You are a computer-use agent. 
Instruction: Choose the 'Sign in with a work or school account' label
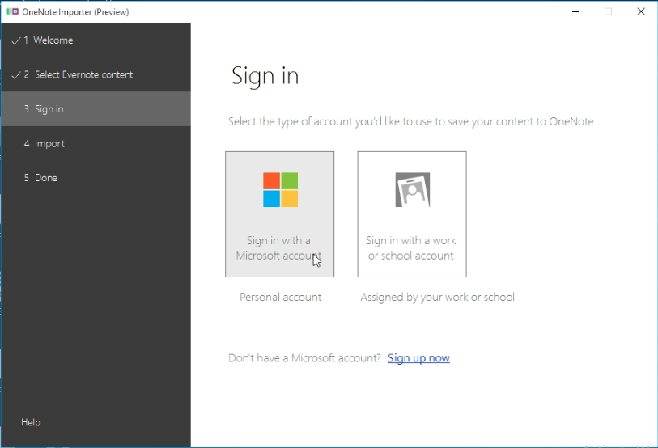[411, 248]
